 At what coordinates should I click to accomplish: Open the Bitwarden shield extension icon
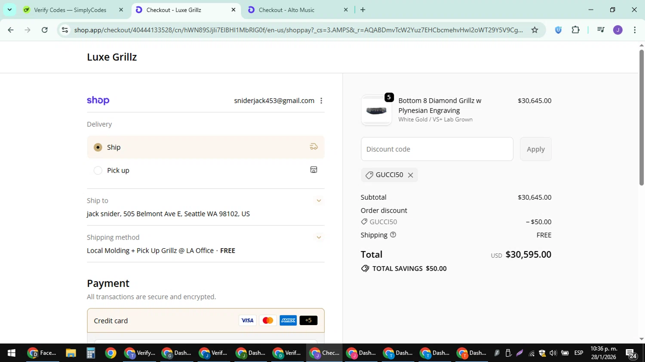(x=558, y=30)
